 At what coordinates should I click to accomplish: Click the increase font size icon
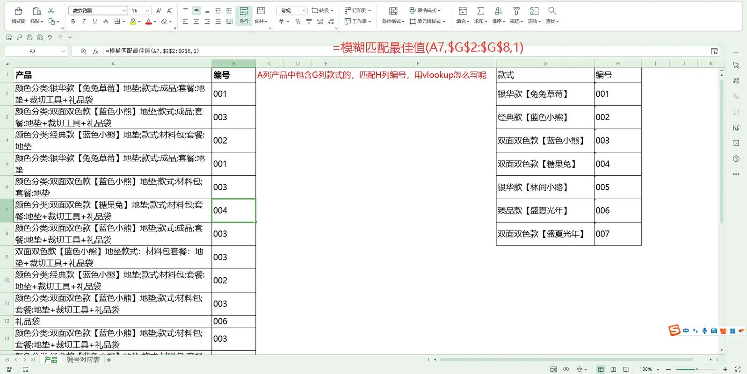coord(159,10)
